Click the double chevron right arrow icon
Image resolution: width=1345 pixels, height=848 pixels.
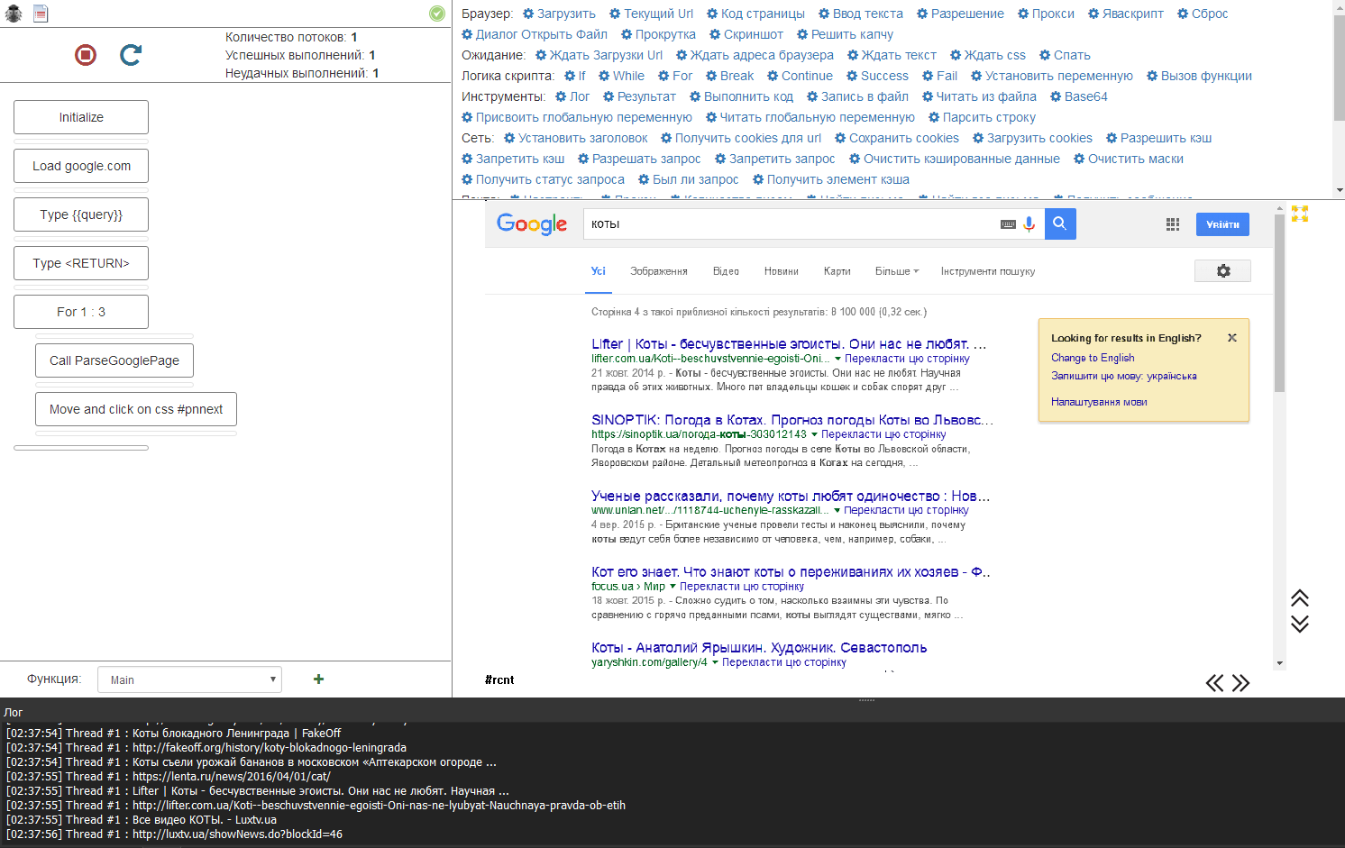click(x=1241, y=683)
